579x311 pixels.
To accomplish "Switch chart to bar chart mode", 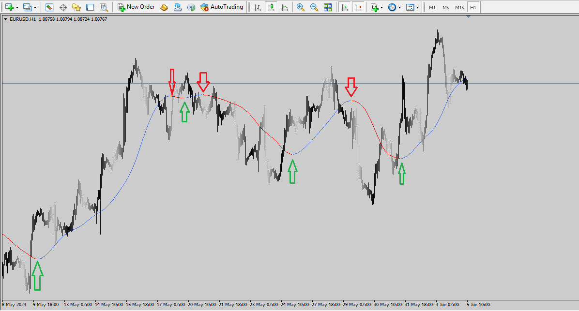I will (x=257, y=7).
